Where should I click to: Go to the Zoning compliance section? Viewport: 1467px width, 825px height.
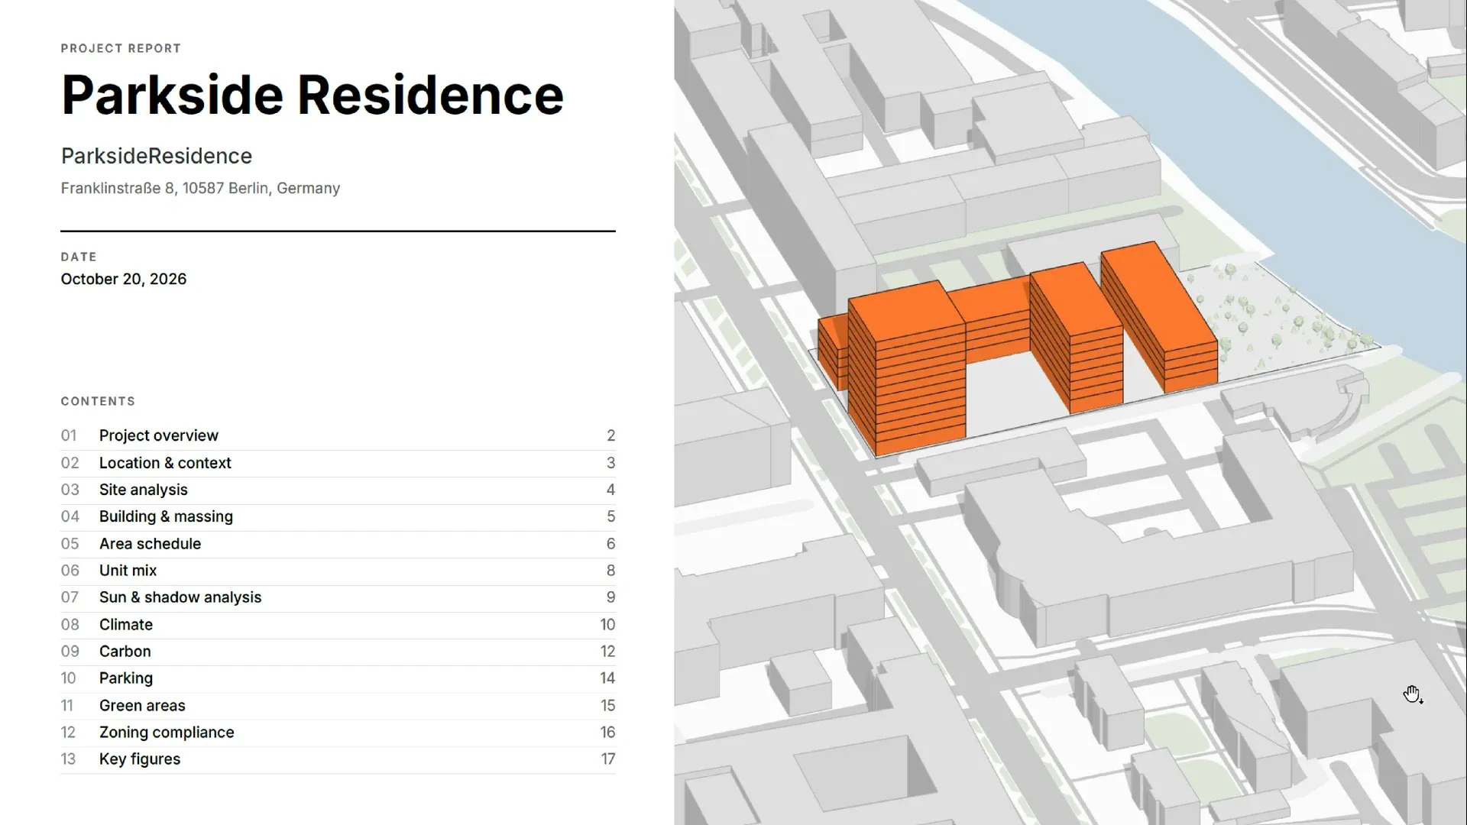338,733
